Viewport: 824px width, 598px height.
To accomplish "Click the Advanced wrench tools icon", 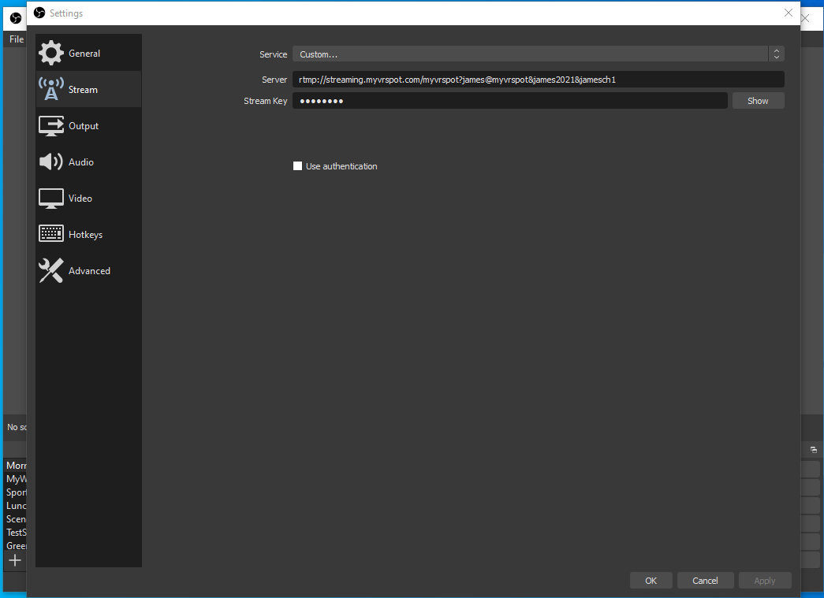I will [x=51, y=271].
